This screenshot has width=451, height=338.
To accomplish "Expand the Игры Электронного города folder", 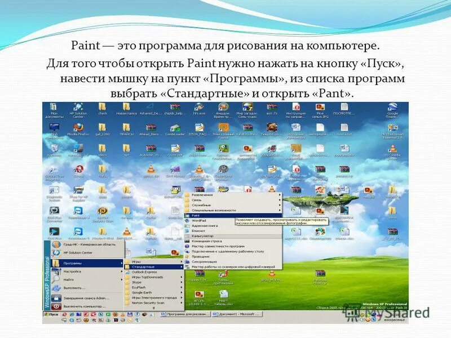I will tap(154, 297).
